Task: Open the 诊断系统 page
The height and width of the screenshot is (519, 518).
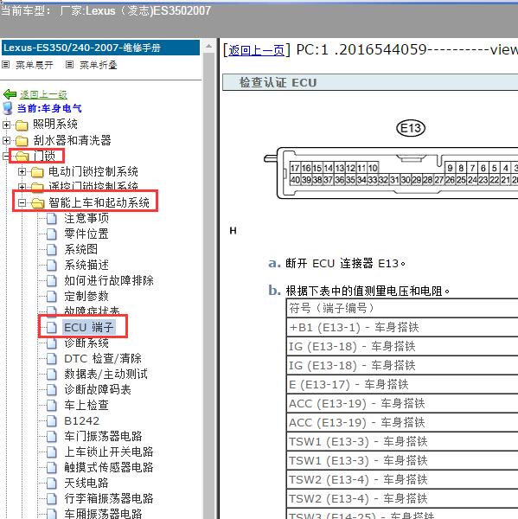Action: [86, 343]
